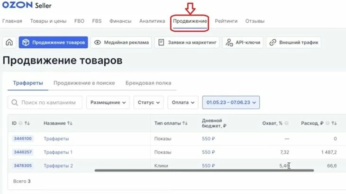Open Продвижение товаров section
Image resolution: width=346 pixels, height=194 pixels.
[54, 42]
